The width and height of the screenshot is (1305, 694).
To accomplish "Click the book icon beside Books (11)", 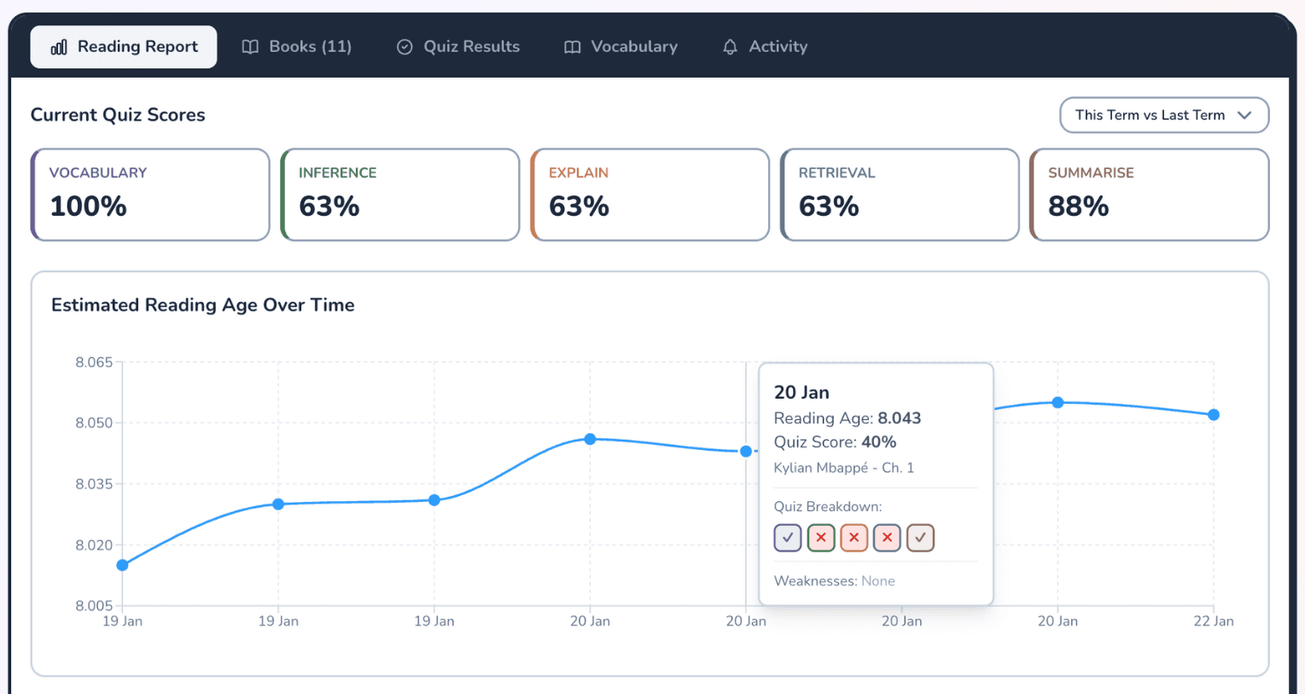I will 250,47.
